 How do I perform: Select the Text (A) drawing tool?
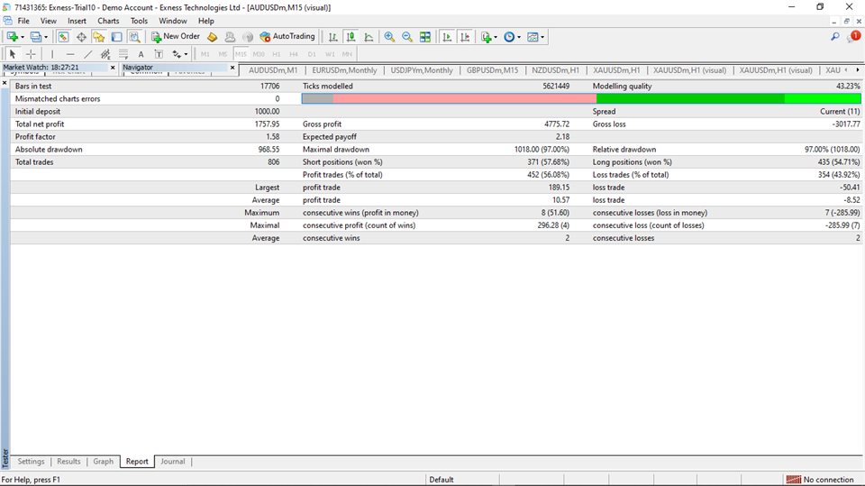click(x=141, y=54)
